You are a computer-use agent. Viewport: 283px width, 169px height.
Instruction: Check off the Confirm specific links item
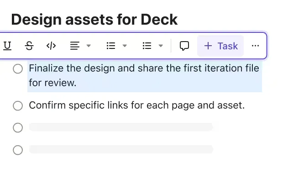click(18, 106)
